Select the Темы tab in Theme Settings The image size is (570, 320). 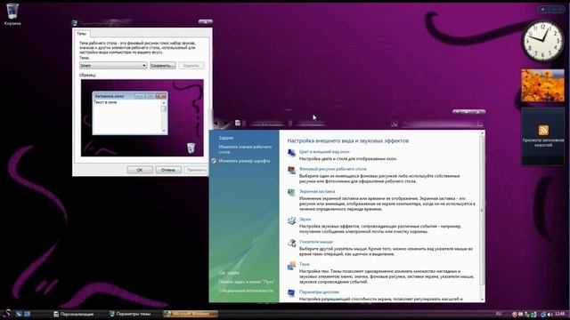pos(81,34)
